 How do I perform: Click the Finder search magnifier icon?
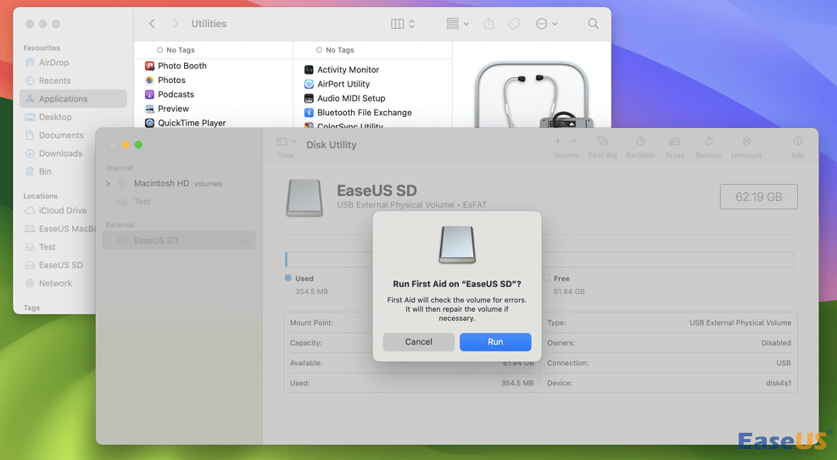pos(594,24)
